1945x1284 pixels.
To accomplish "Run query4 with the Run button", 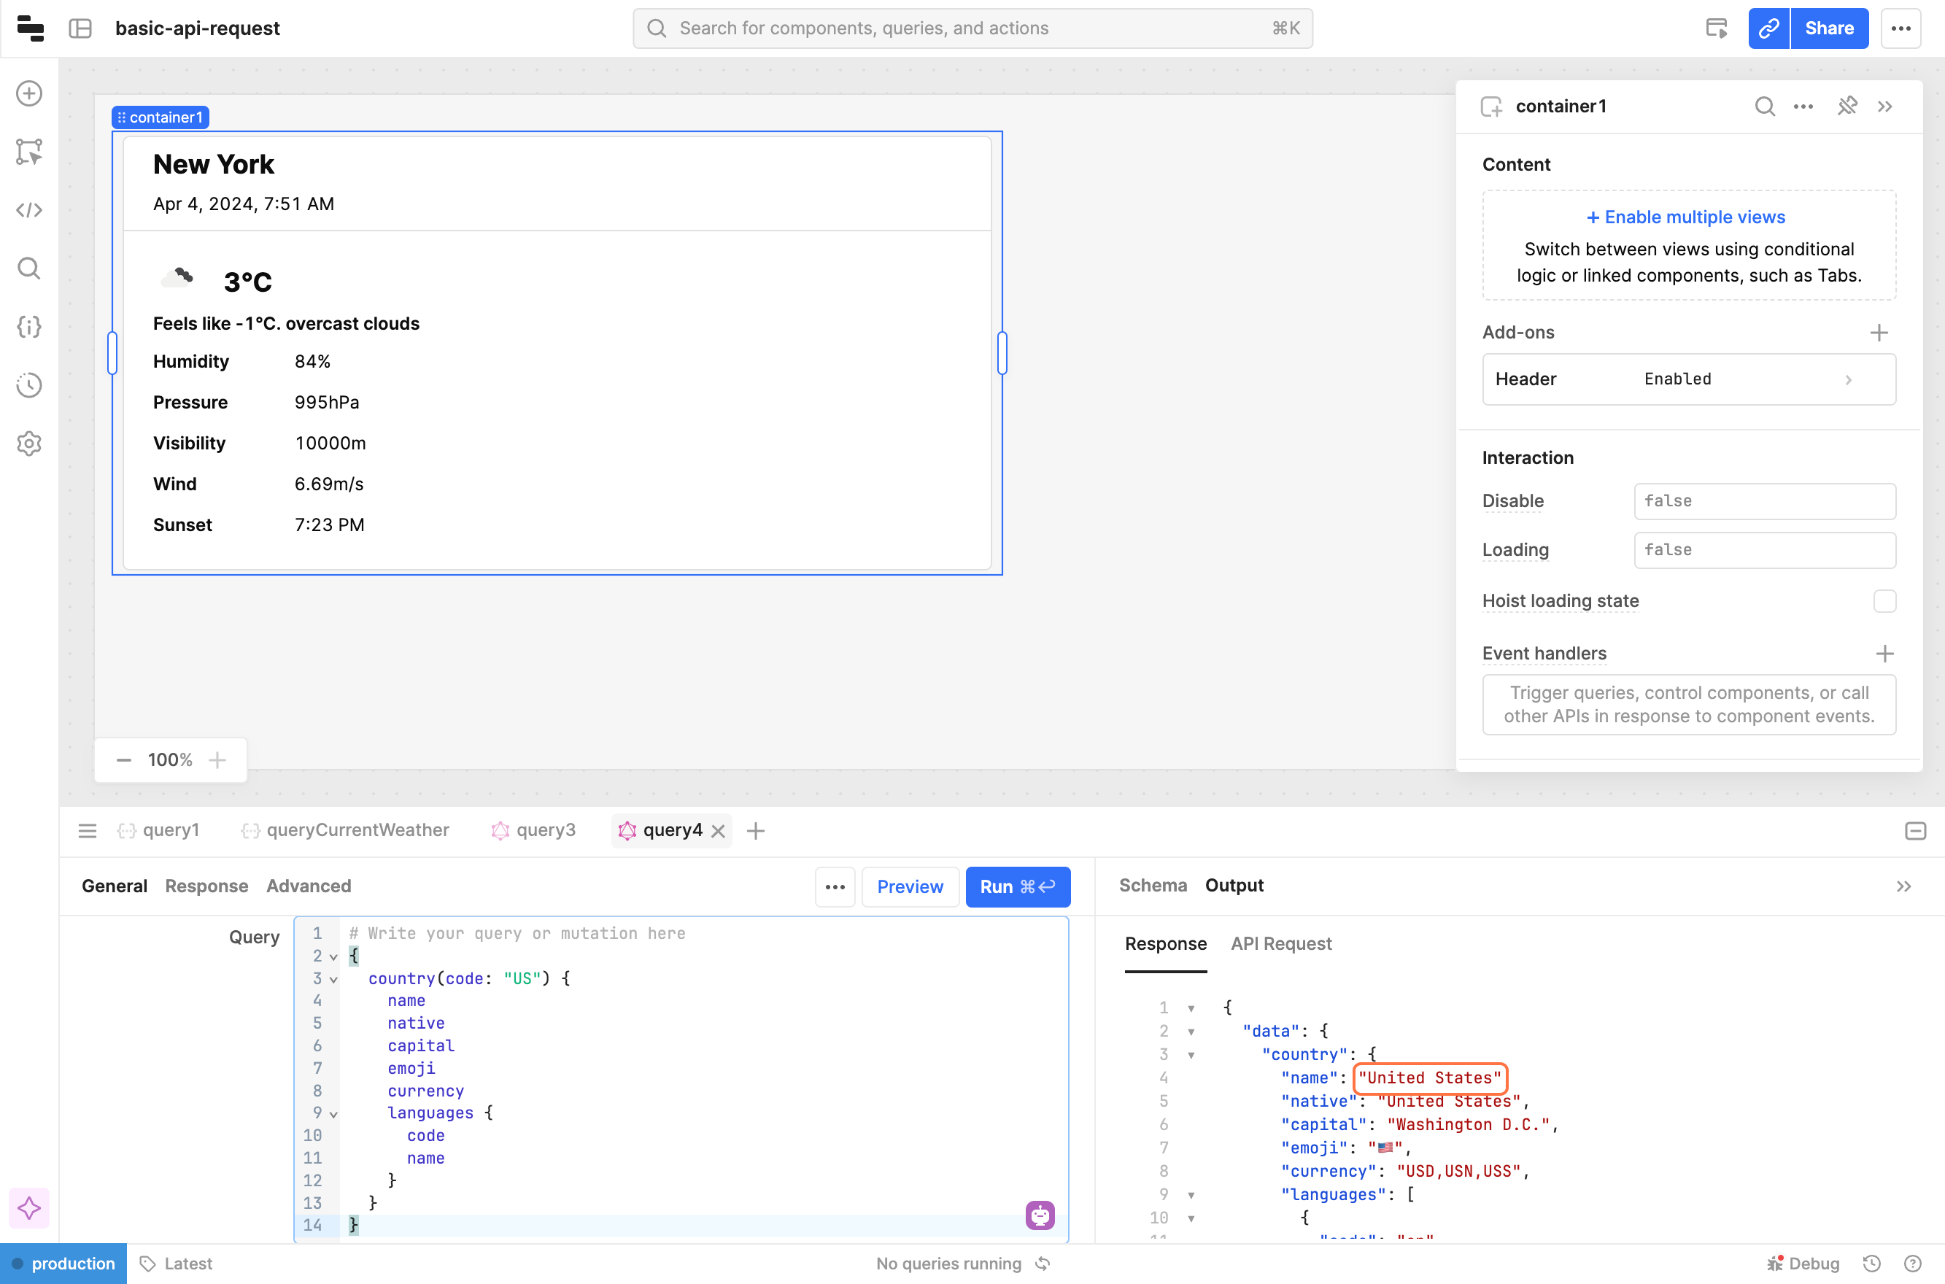I will [1017, 886].
